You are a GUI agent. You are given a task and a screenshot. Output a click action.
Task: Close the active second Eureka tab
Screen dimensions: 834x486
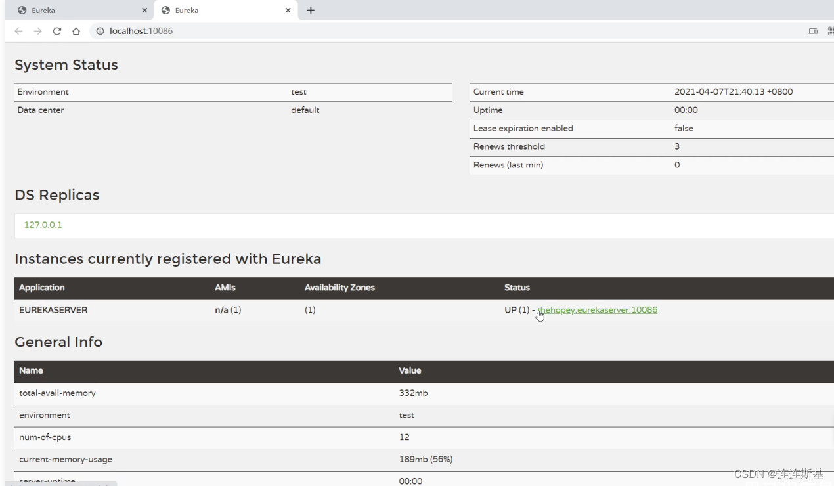click(x=288, y=11)
